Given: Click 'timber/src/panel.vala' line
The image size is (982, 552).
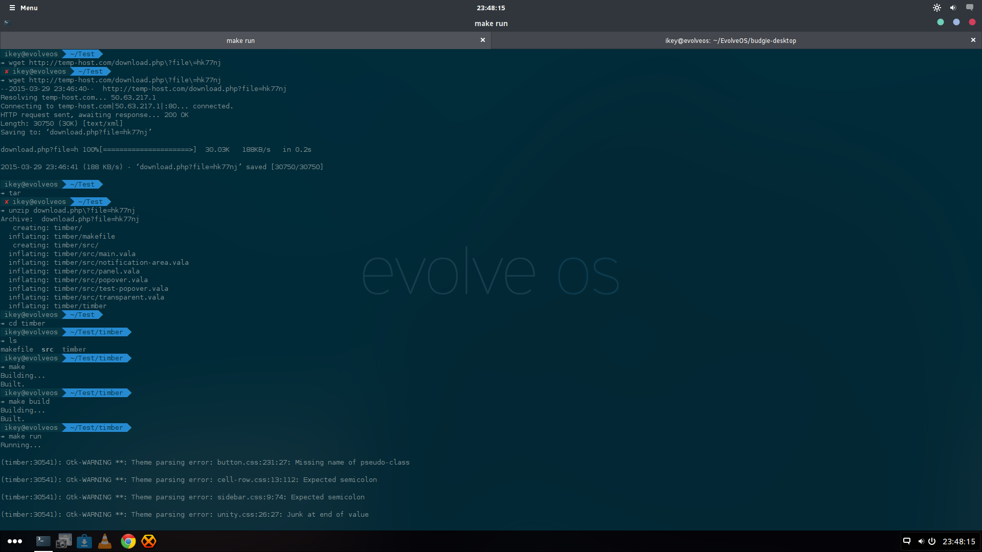Looking at the screenshot, I should pos(97,271).
